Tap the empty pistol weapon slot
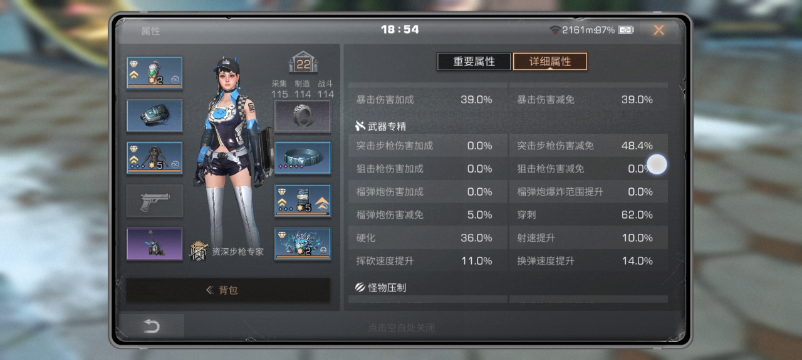 pyautogui.click(x=155, y=201)
